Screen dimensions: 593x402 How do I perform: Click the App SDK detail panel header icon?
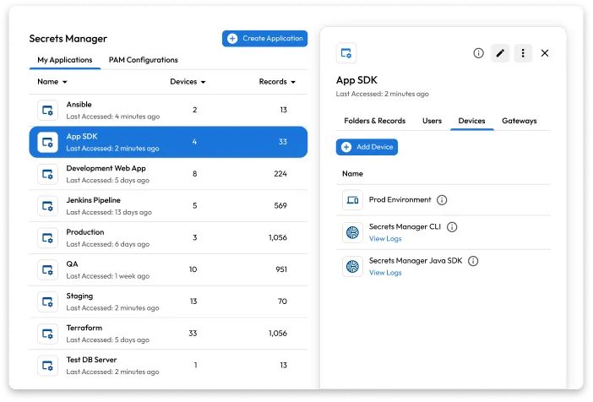pos(346,53)
